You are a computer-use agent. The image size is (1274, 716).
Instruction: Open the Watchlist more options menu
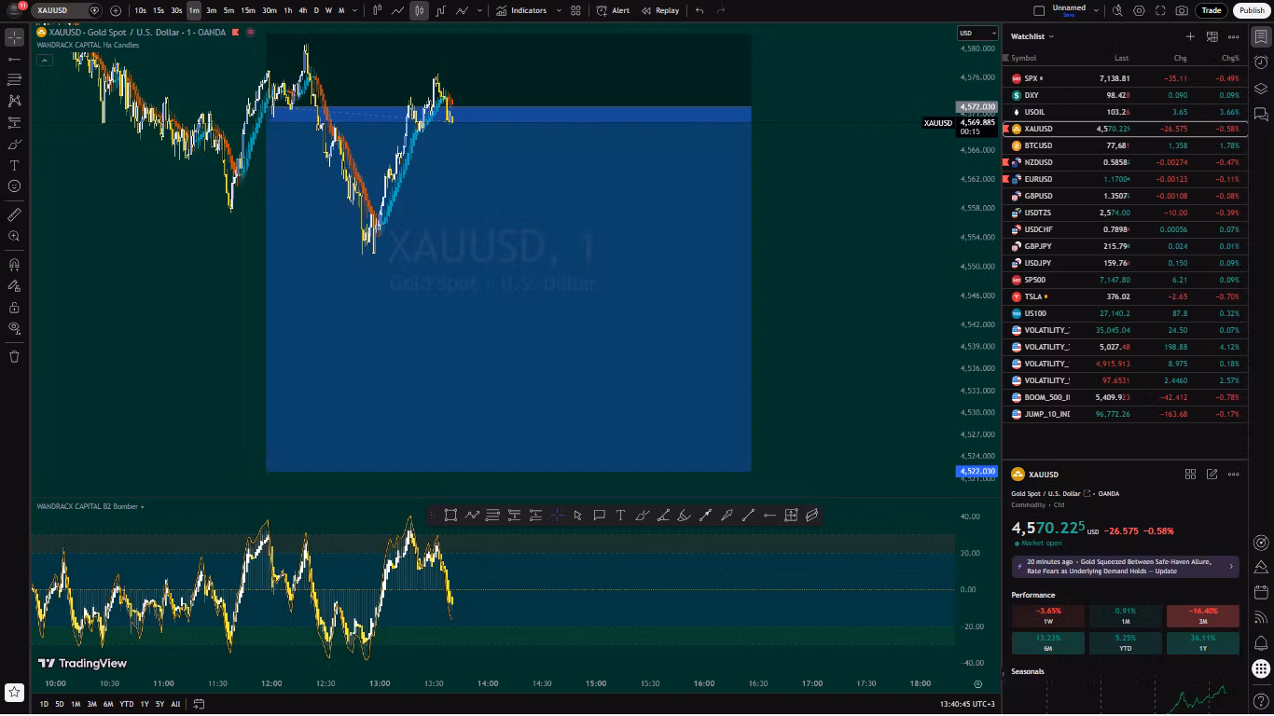click(x=1233, y=36)
